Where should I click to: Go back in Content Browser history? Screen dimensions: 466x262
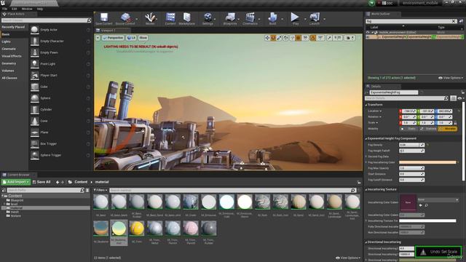click(58, 182)
